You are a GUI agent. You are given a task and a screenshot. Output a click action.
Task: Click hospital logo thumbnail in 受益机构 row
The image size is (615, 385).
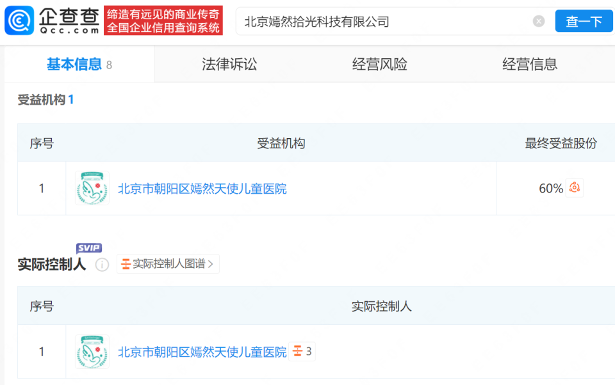[x=92, y=188]
